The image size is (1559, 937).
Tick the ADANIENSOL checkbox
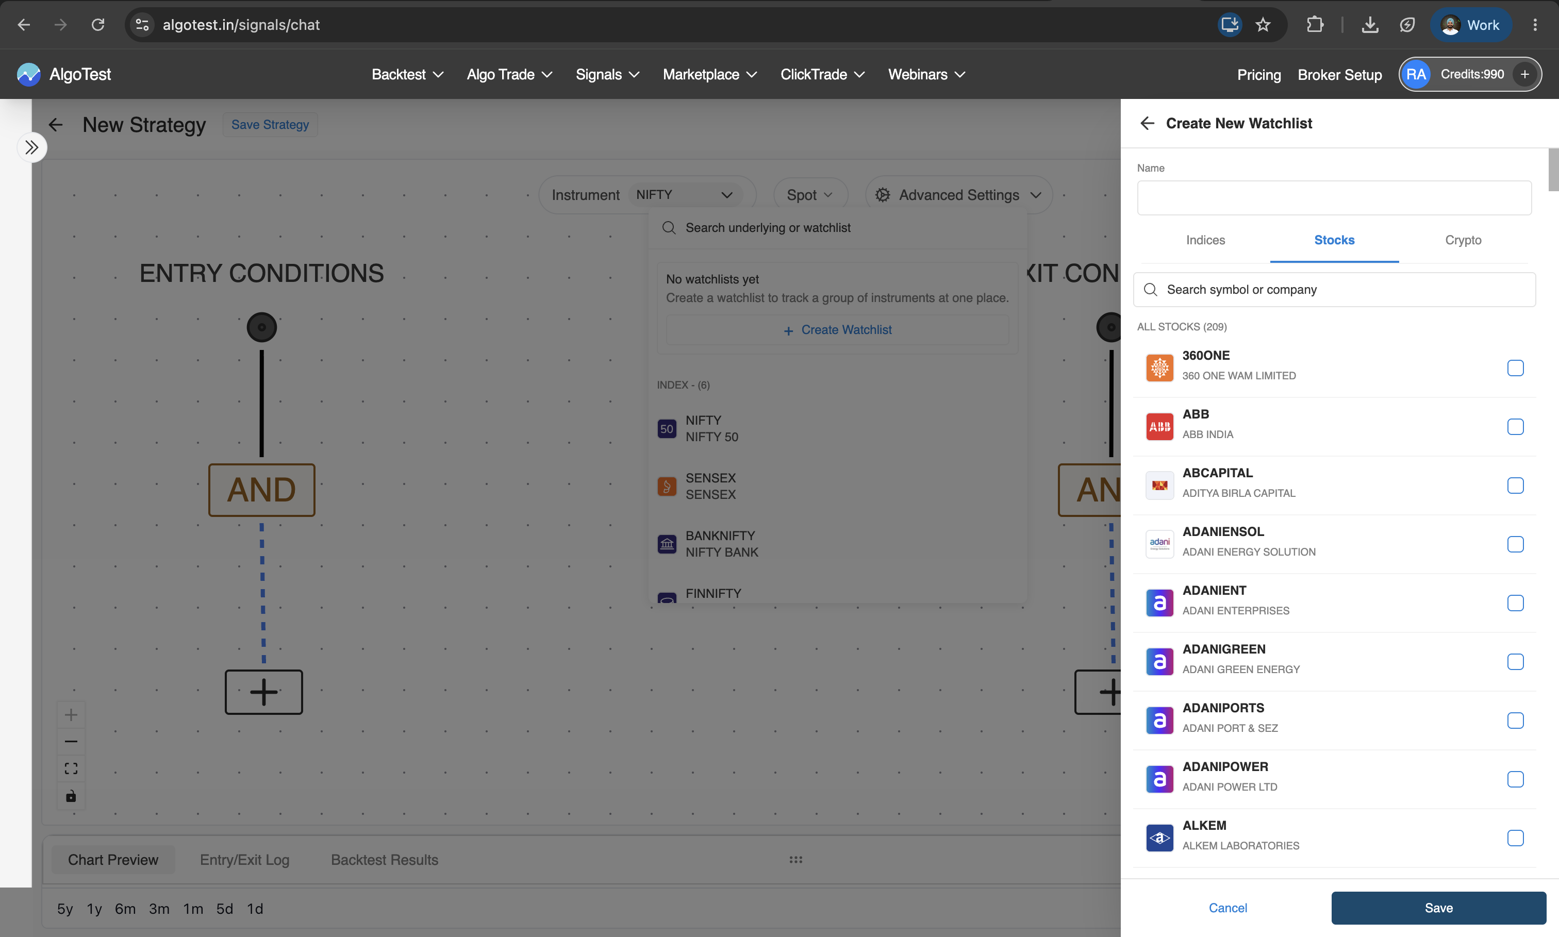1515,544
